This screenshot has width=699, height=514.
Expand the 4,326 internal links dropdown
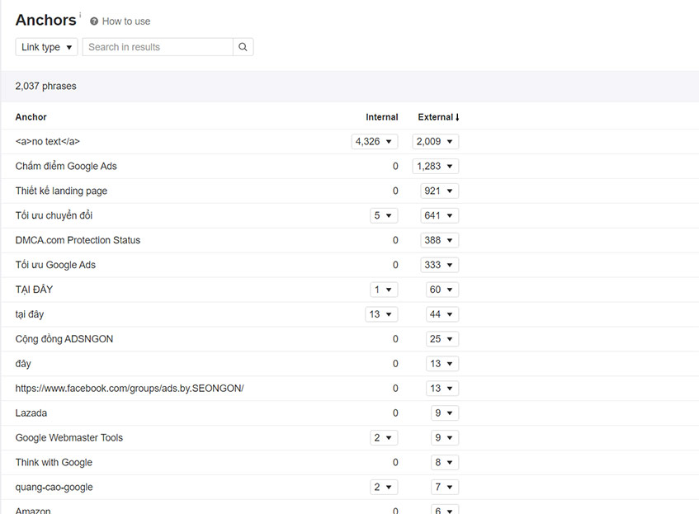click(374, 141)
